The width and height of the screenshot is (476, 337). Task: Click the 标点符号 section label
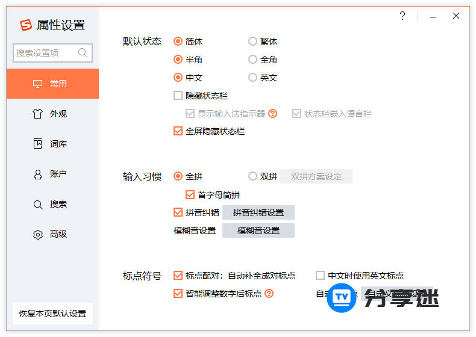click(x=142, y=276)
